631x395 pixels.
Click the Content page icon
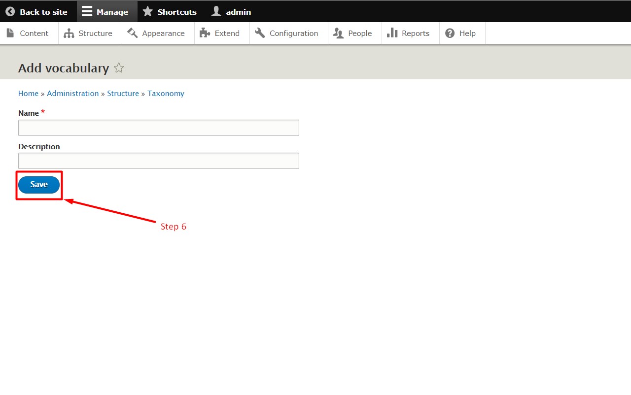coord(10,33)
